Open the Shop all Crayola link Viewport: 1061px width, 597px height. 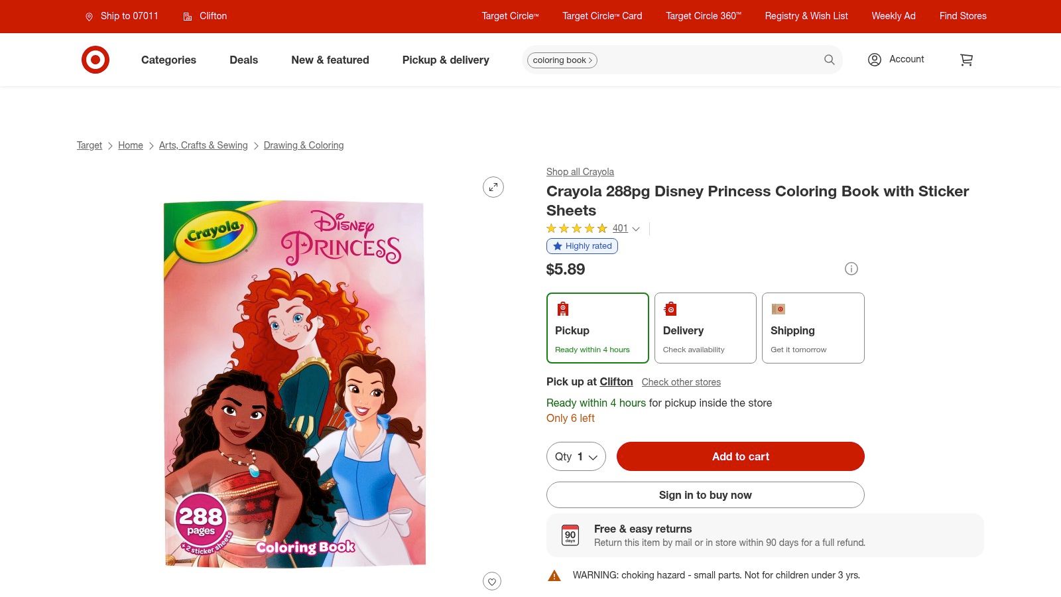[x=580, y=171]
